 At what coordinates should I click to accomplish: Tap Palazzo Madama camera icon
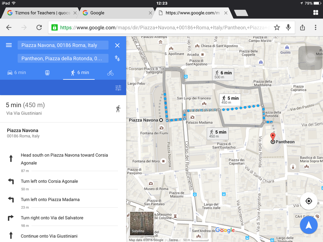click(192, 117)
